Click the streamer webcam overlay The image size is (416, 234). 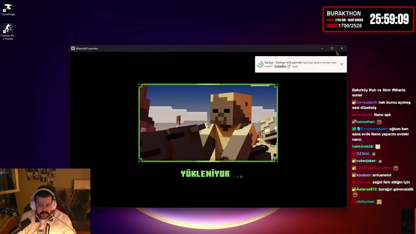click(45, 201)
